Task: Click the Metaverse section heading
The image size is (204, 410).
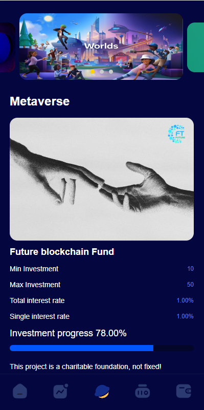Action: pos(40,101)
